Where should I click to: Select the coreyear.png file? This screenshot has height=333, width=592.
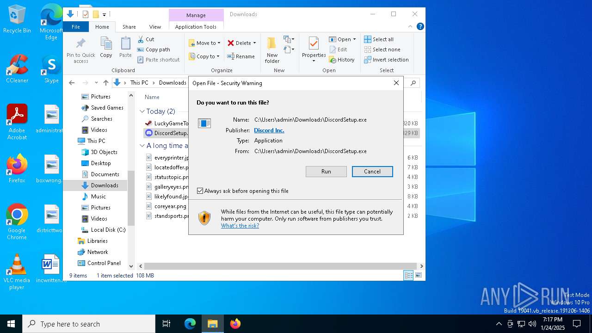point(166,206)
